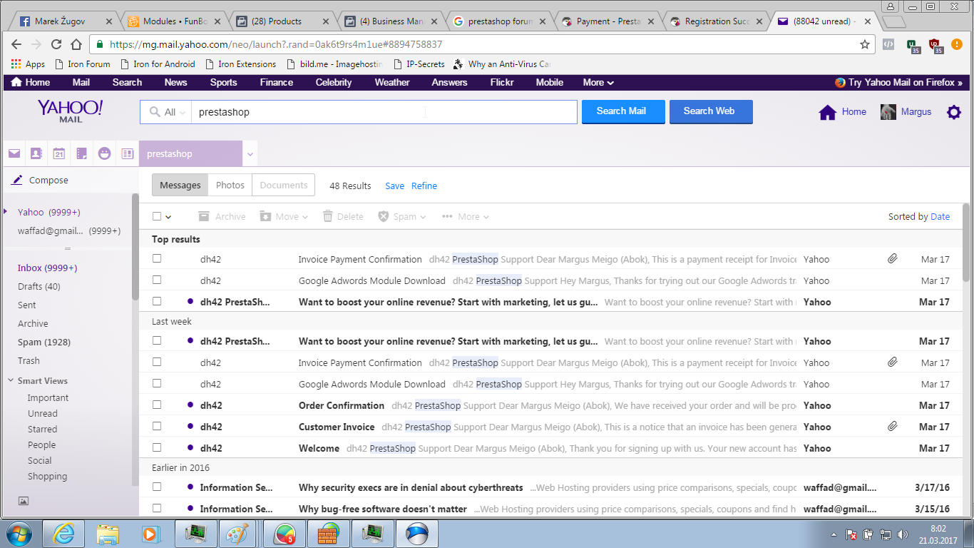
Task: Switch to the Documents results tab
Action: (284, 185)
